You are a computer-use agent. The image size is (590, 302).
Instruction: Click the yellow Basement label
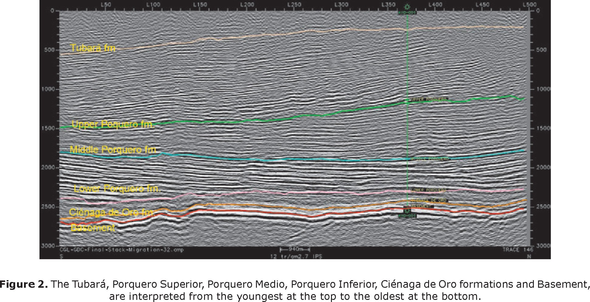coord(93,228)
